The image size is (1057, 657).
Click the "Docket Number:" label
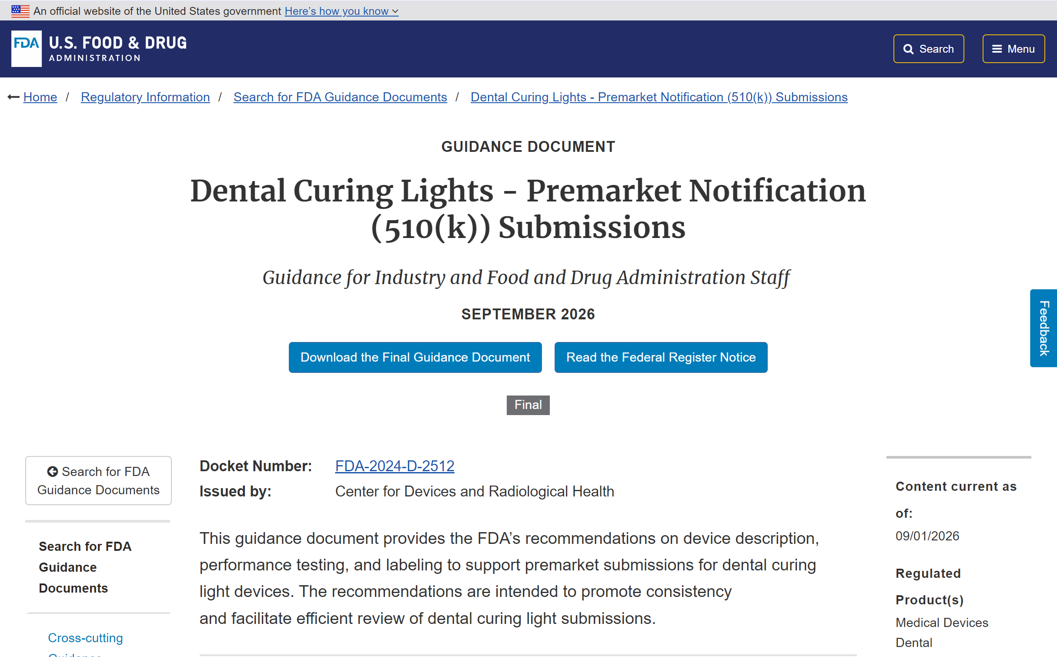pyautogui.click(x=256, y=466)
